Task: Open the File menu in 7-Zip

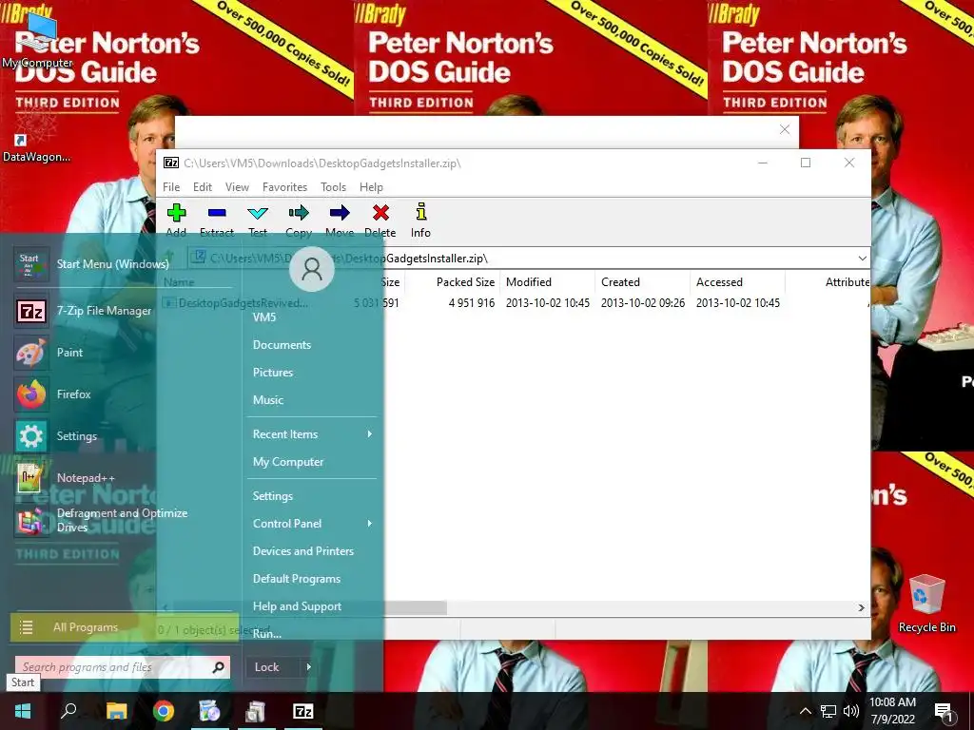Action: (171, 187)
